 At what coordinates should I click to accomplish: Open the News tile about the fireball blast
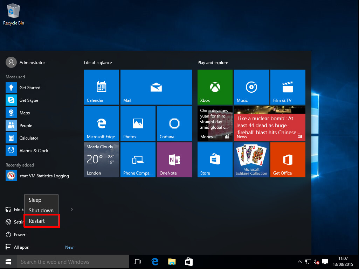pyautogui.click(x=270, y=123)
